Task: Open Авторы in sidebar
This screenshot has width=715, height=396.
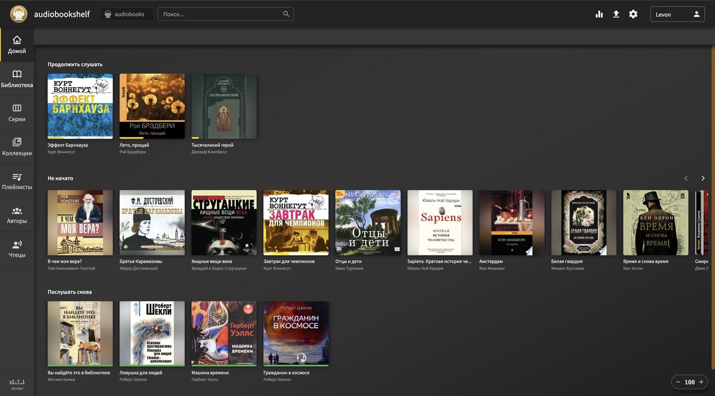Action: tap(17, 214)
